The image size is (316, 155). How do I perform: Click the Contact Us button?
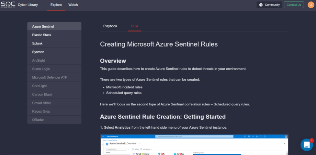tap(294, 5)
